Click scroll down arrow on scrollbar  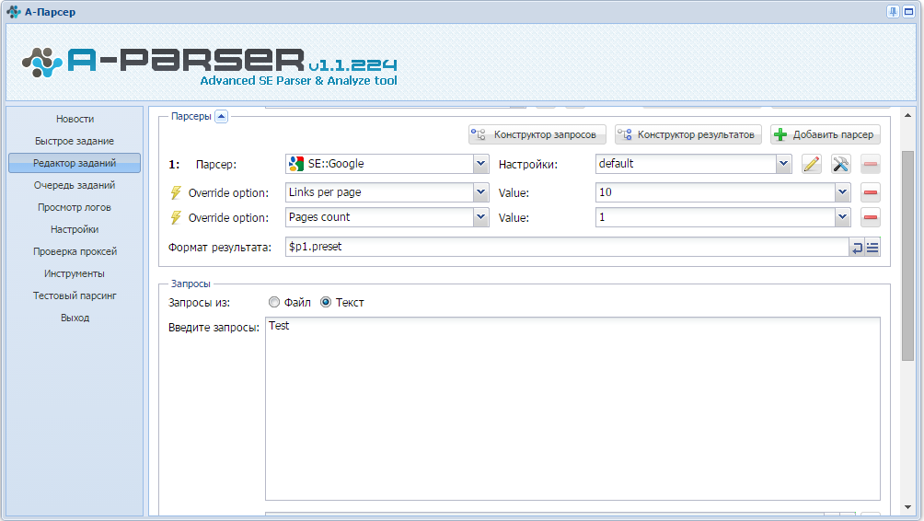point(907,507)
